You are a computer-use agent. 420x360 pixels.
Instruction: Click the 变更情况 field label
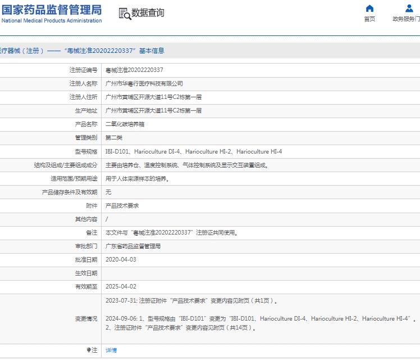click(x=86, y=319)
